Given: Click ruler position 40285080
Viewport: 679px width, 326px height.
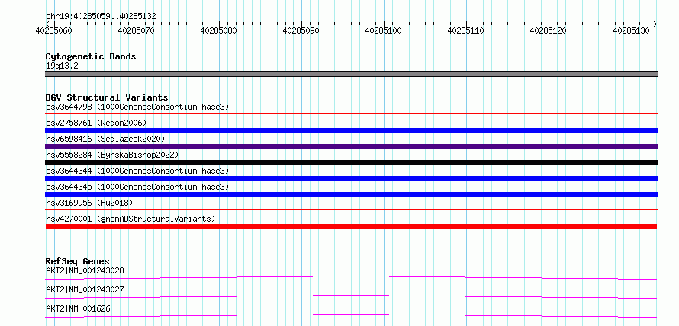Looking at the screenshot, I should (219, 30).
